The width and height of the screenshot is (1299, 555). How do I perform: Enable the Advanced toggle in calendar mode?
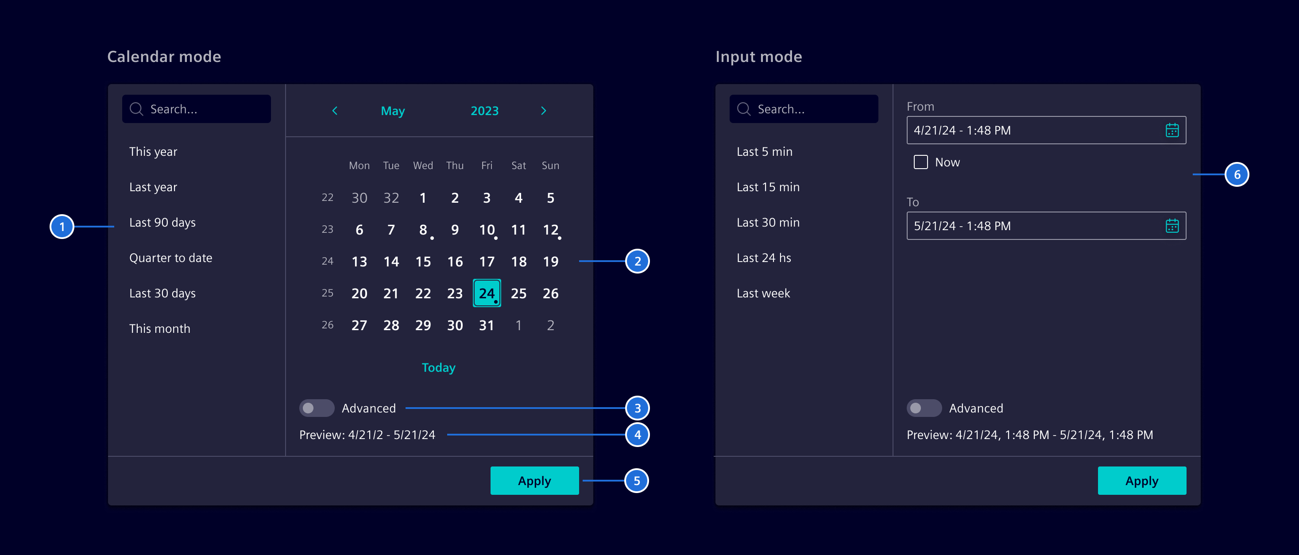pyautogui.click(x=316, y=408)
